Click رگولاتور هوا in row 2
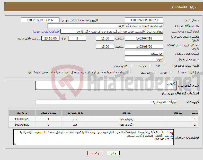This screenshot has height=160, width=203. click(x=126, y=125)
